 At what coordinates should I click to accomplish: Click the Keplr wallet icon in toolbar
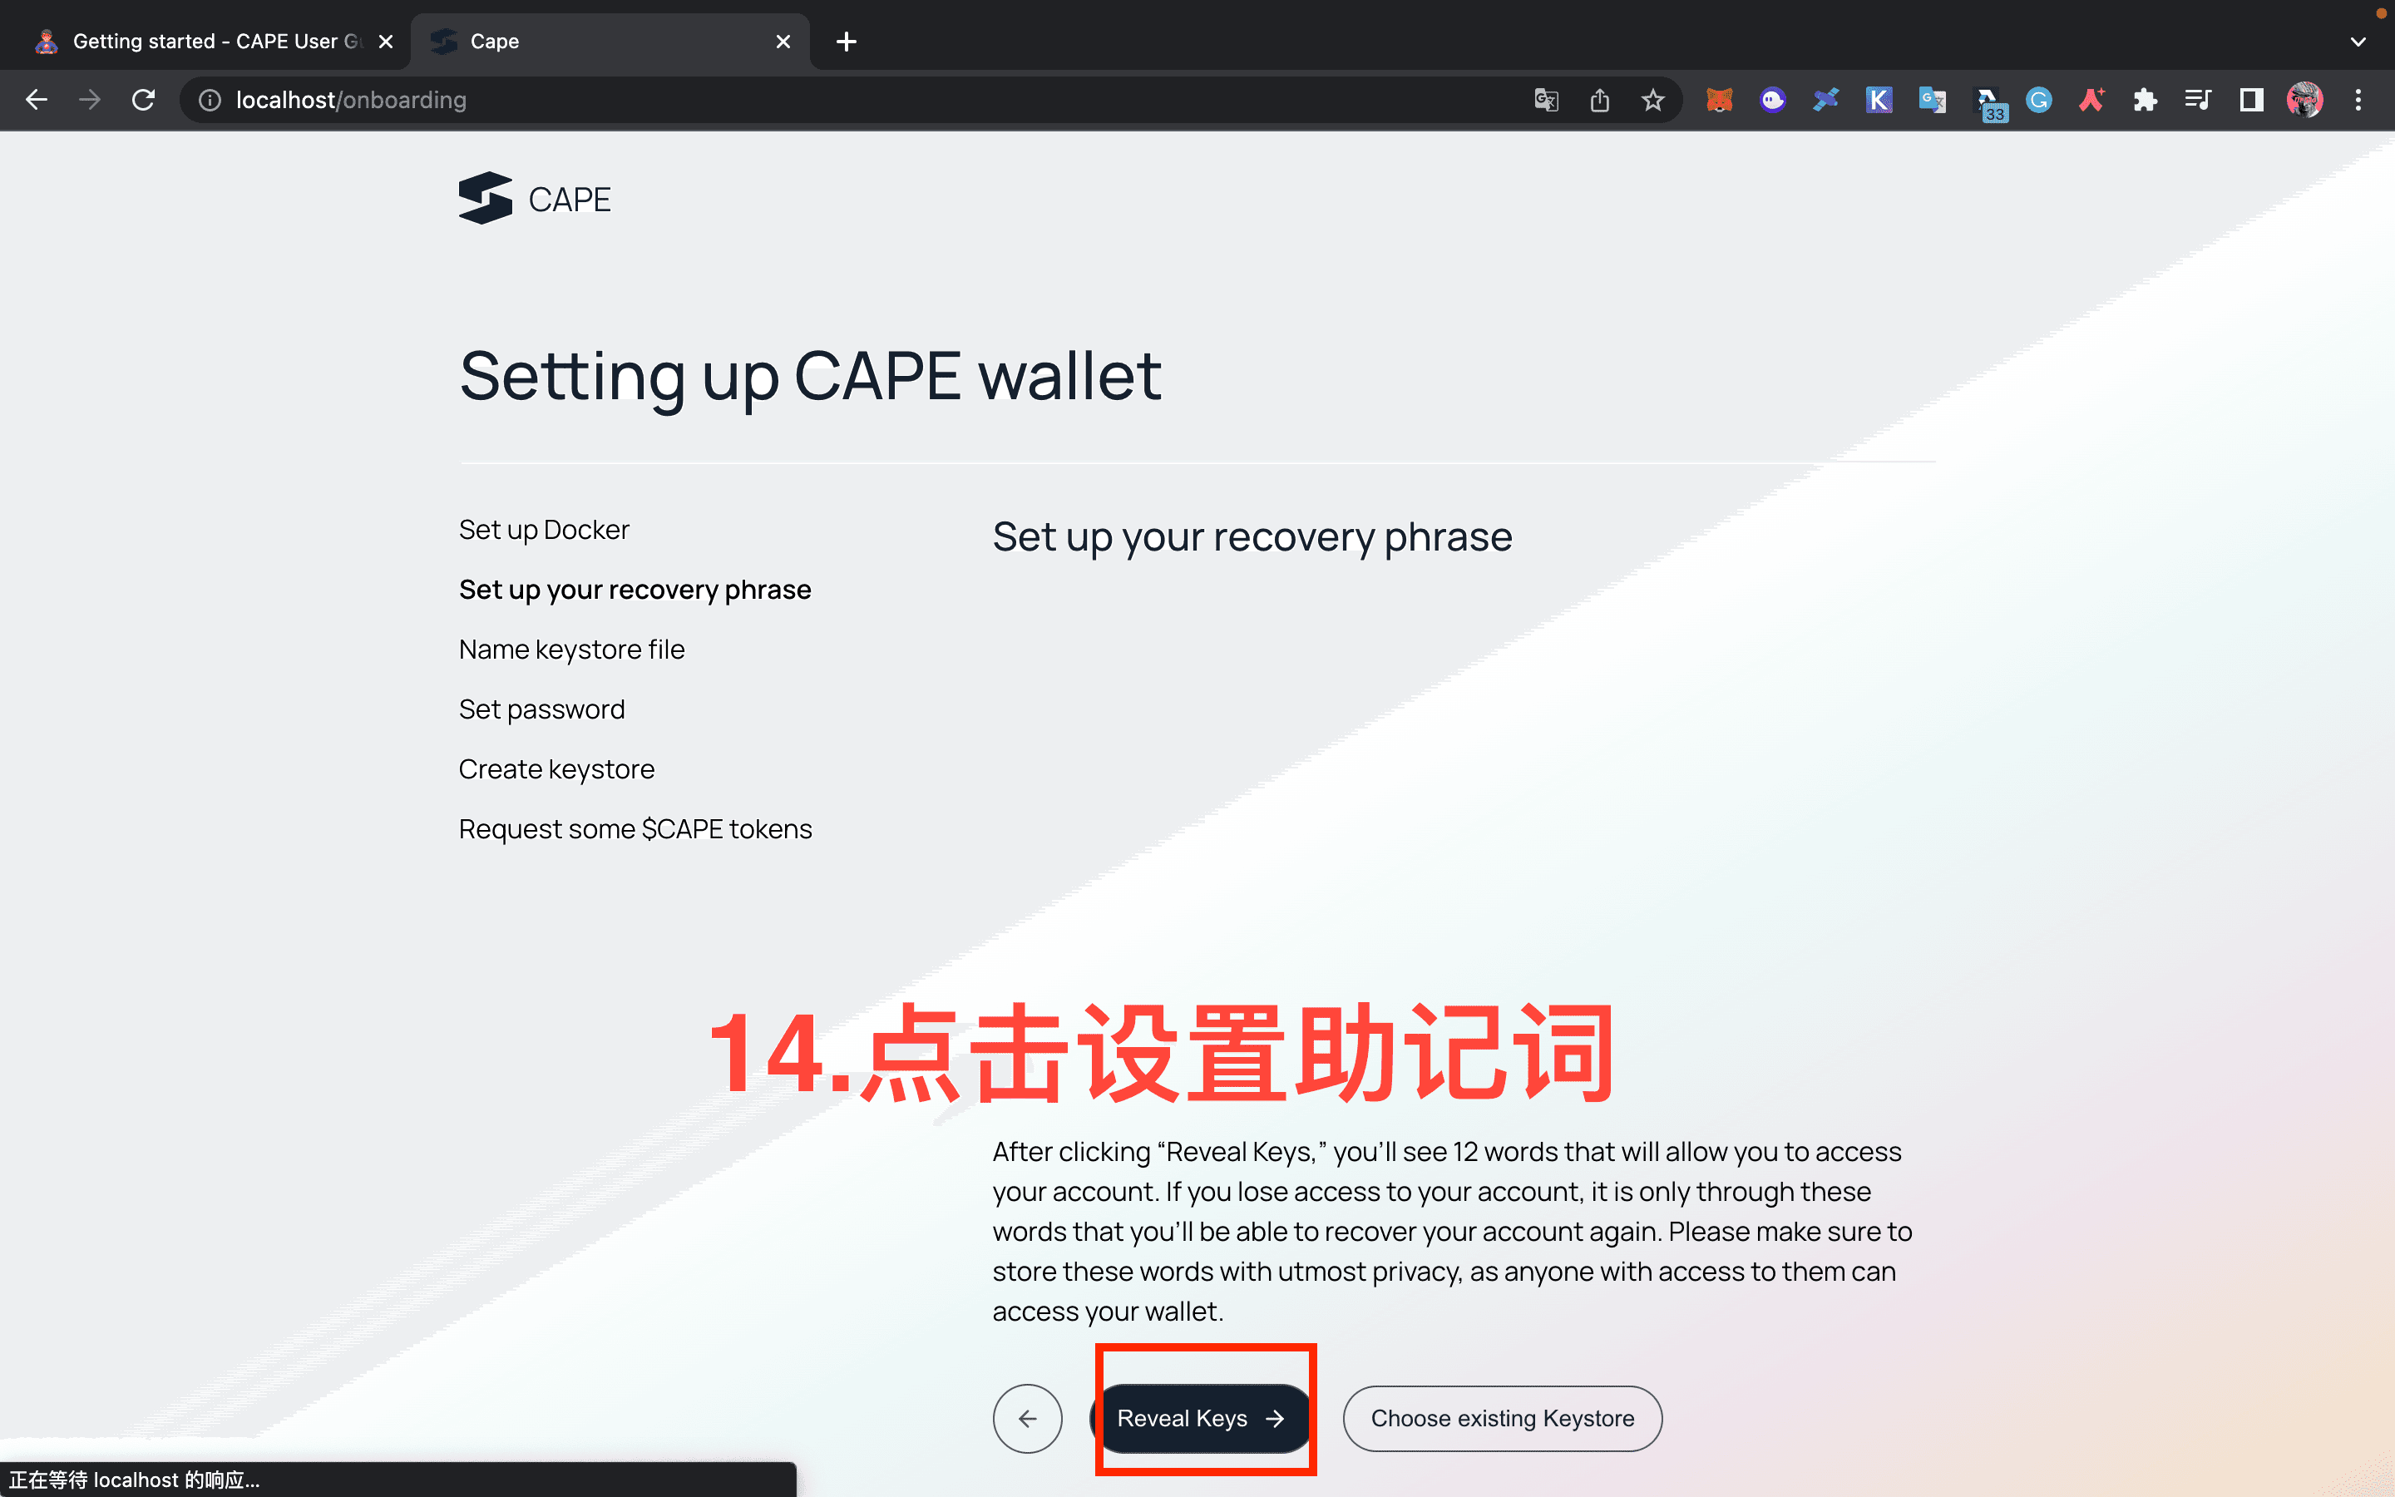point(1879,98)
